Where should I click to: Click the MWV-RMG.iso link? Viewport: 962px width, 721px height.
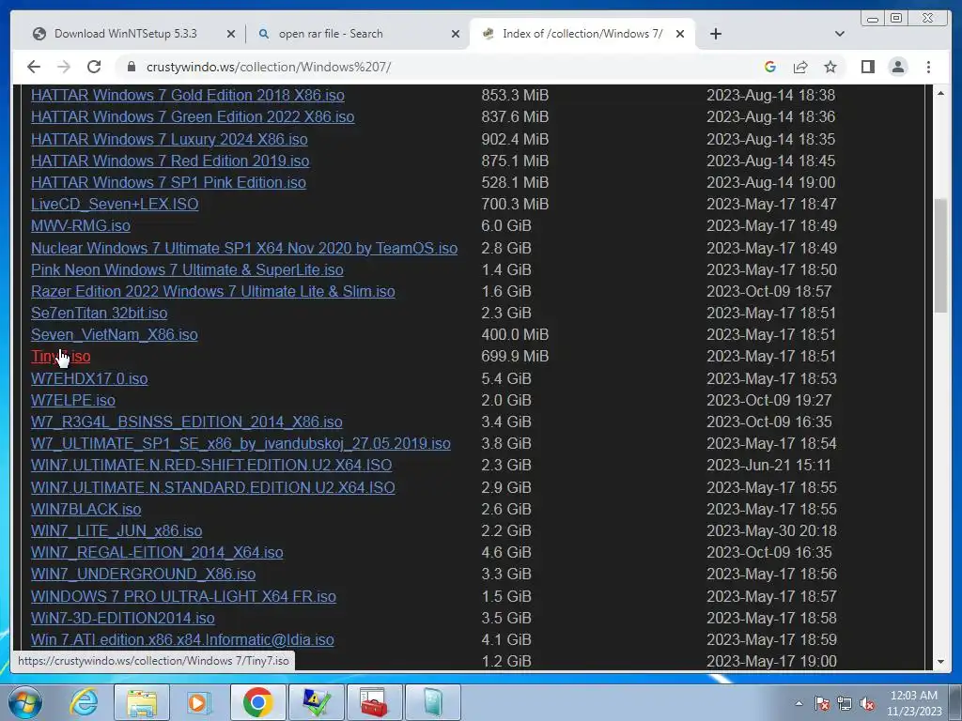(81, 225)
